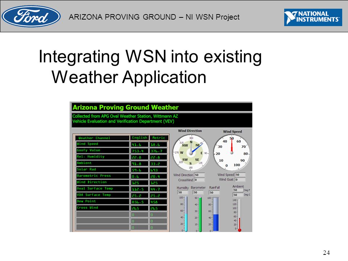Click the red Ambient thermometer
Image resolution: width=348 pixels, height=261 pixels.
(x=240, y=215)
